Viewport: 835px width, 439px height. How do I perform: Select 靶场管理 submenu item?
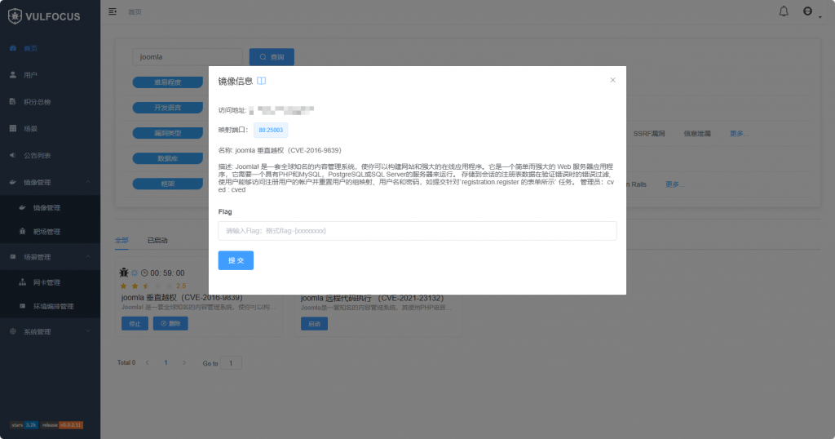coord(46,232)
